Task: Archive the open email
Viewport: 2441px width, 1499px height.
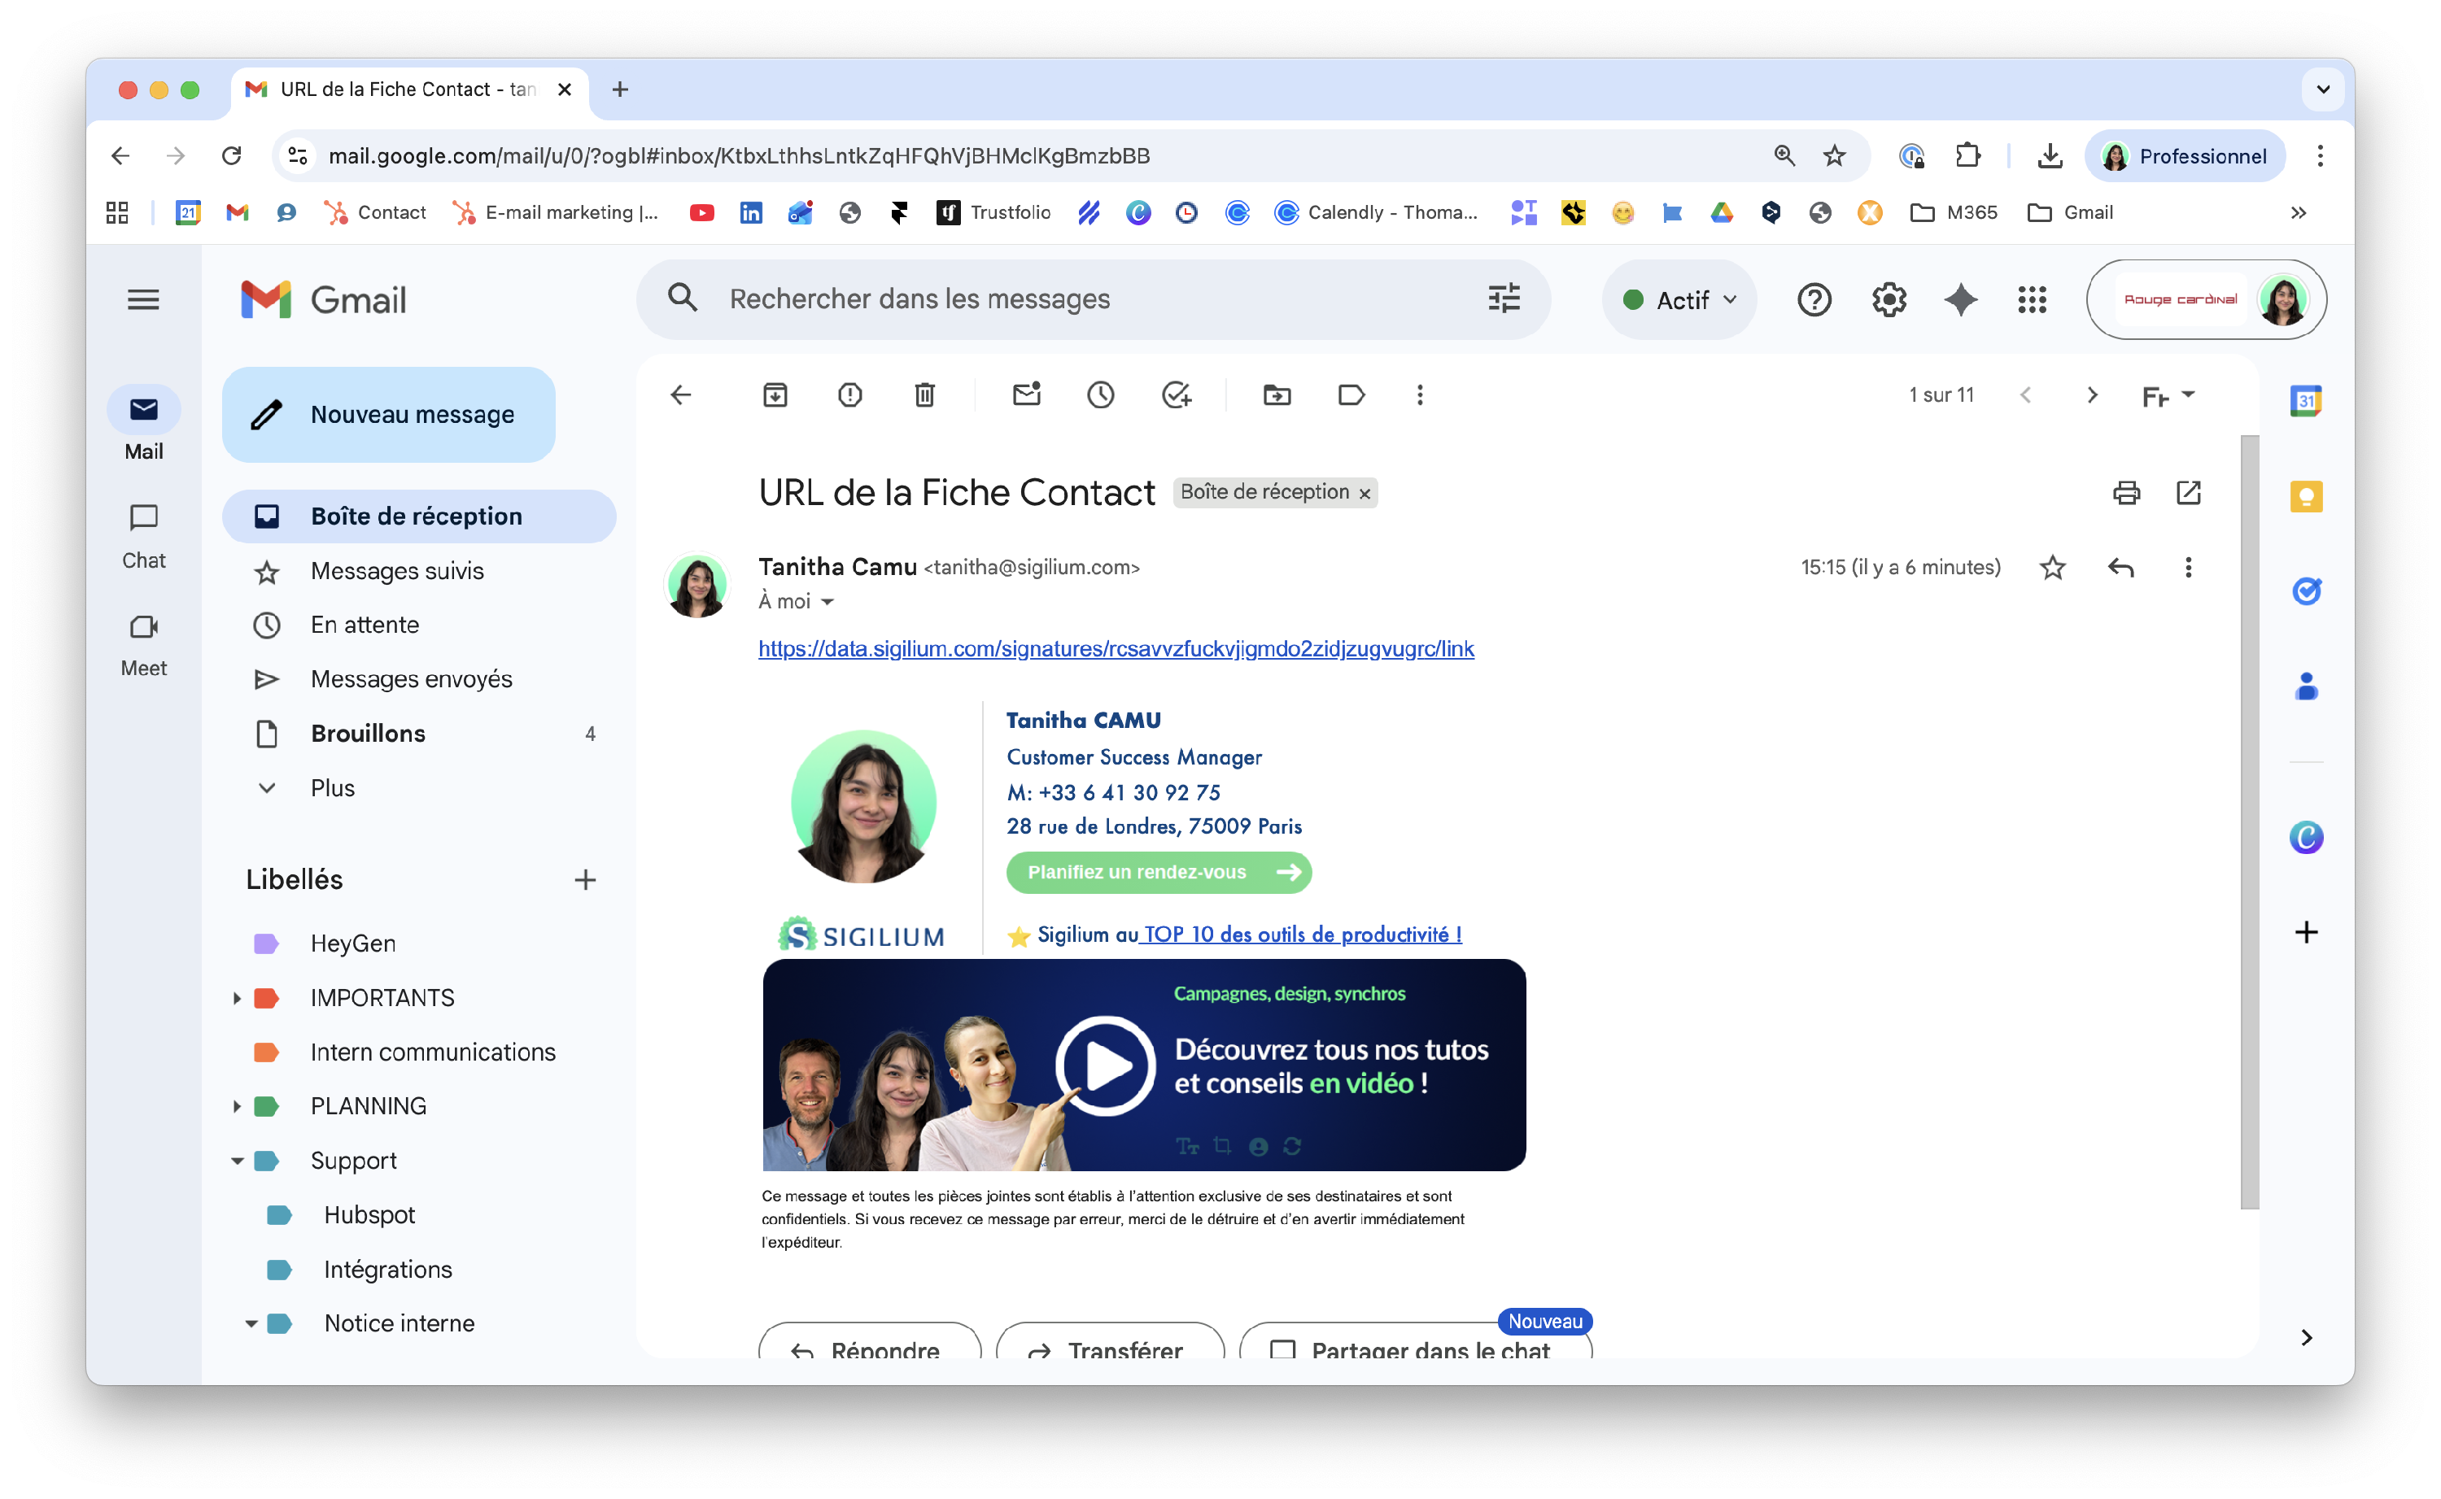Action: pyautogui.click(x=775, y=395)
